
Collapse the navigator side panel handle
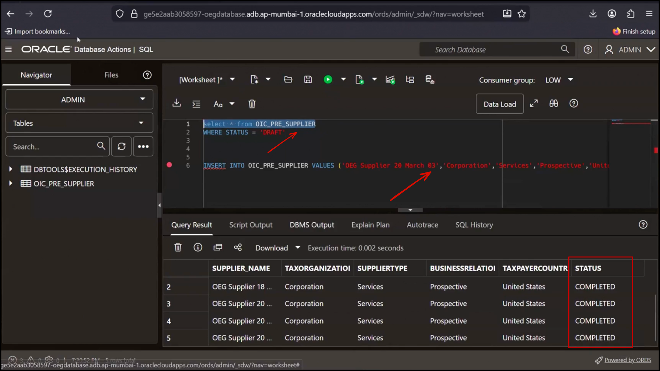(x=159, y=205)
